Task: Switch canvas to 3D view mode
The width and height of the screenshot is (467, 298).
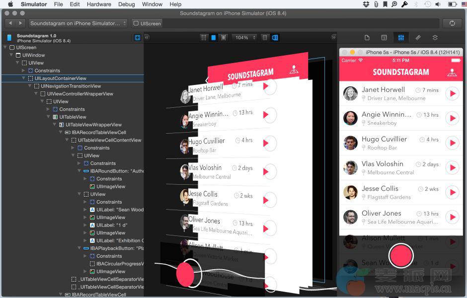Action: (x=275, y=38)
